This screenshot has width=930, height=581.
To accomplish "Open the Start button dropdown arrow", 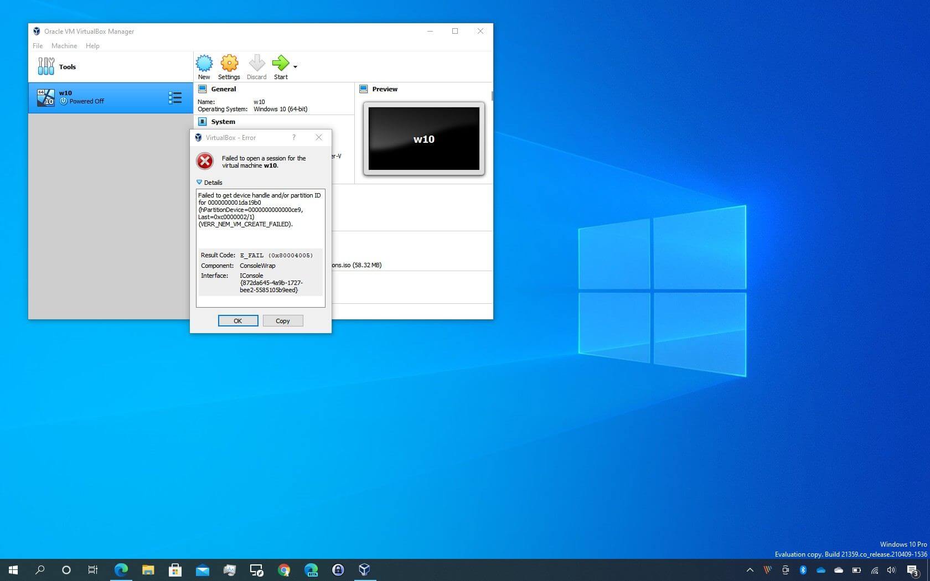I will (x=295, y=66).
